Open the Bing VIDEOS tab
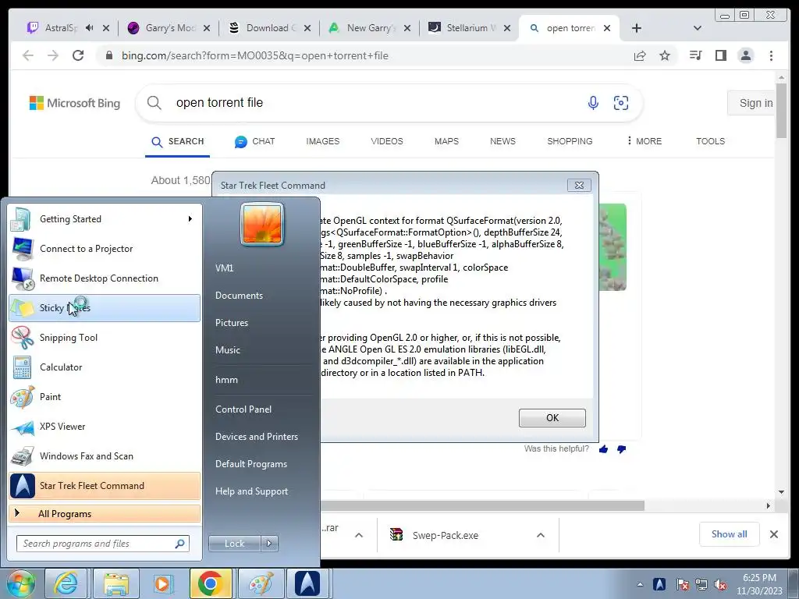 pos(387,141)
